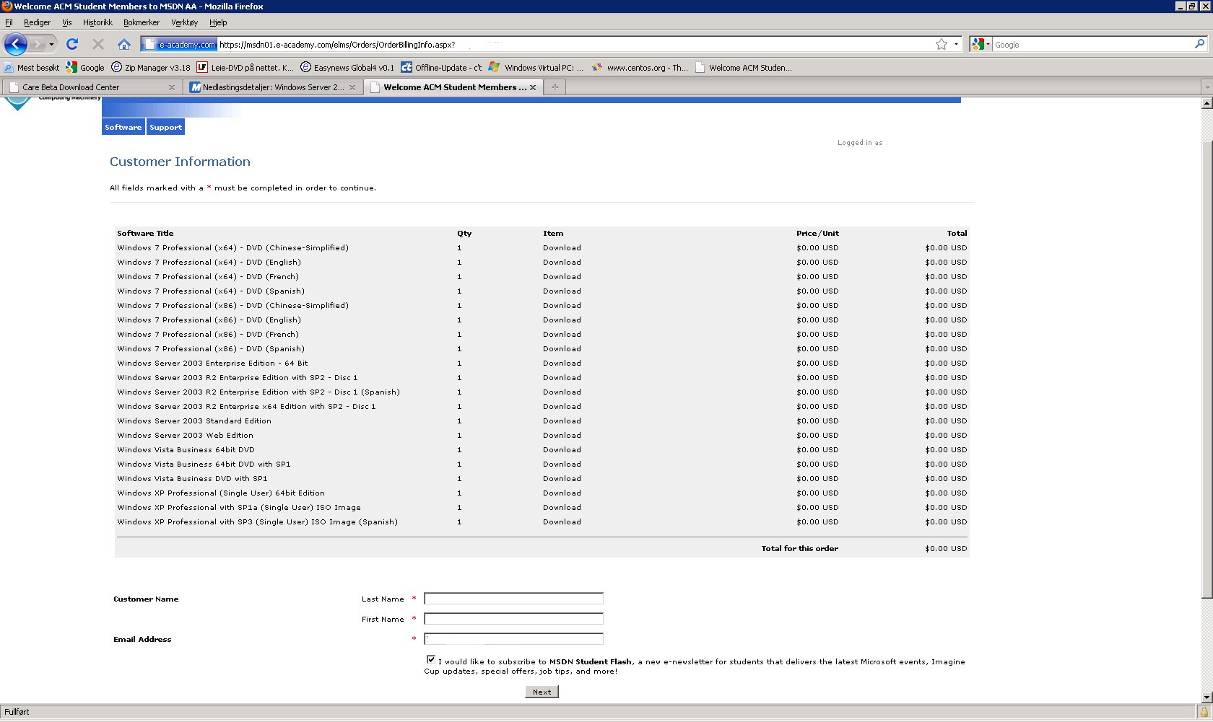The image size is (1213, 722).
Task: Select Windows 7 Professional (x64) DVD (English) row
Action: pos(542,263)
